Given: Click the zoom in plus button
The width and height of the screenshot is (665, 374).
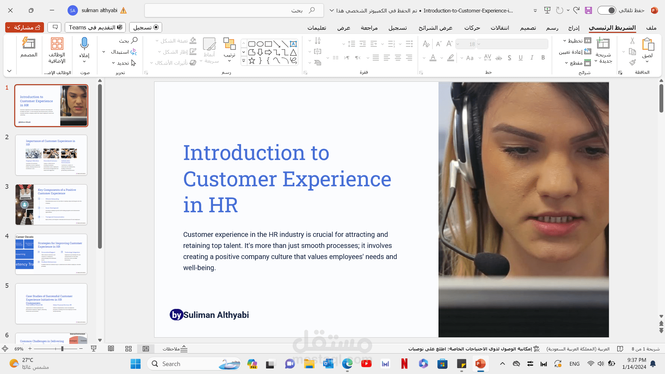Looking at the screenshot, I should pos(30,349).
